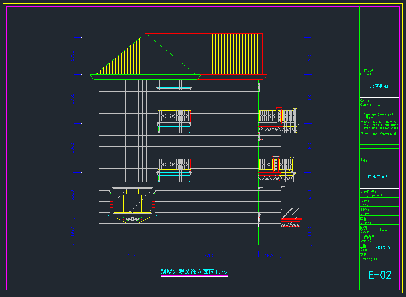
Task: Select the 4450 horizontal dimension
Action: [x=129, y=256]
